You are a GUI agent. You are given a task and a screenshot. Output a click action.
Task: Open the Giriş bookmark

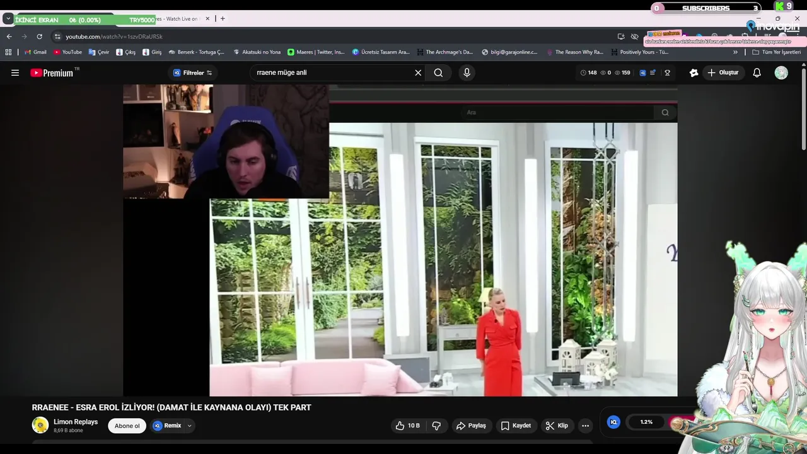click(x=152, y=52)
